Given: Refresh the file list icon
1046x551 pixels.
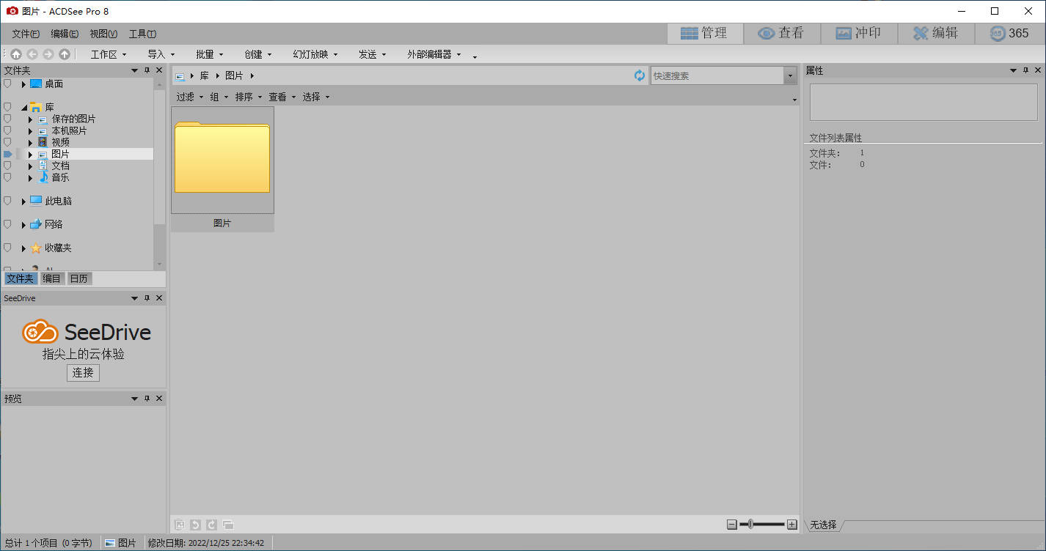Looking at the screenshot, I should (x=640, y=75).
